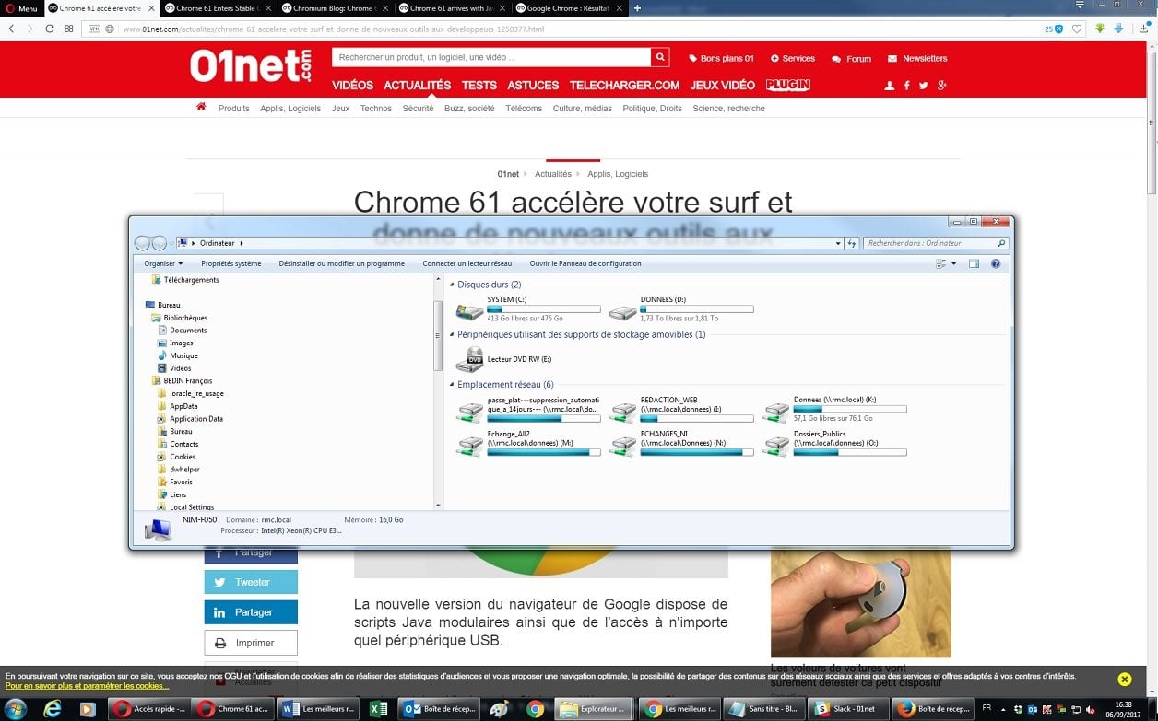Open the Opera Menu button

click(x=21, y=8)
